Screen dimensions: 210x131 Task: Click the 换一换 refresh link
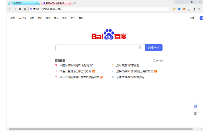point(159,61)
